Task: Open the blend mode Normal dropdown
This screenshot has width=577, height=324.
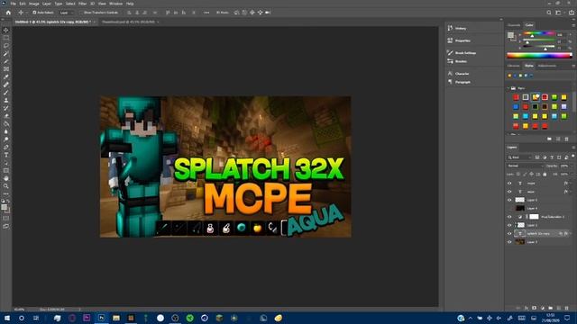Action: pos(525,166)
